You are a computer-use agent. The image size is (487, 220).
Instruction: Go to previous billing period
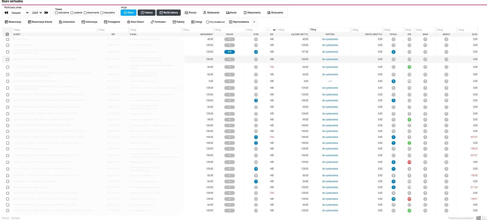pyautogui.click(x=6, y=13)
